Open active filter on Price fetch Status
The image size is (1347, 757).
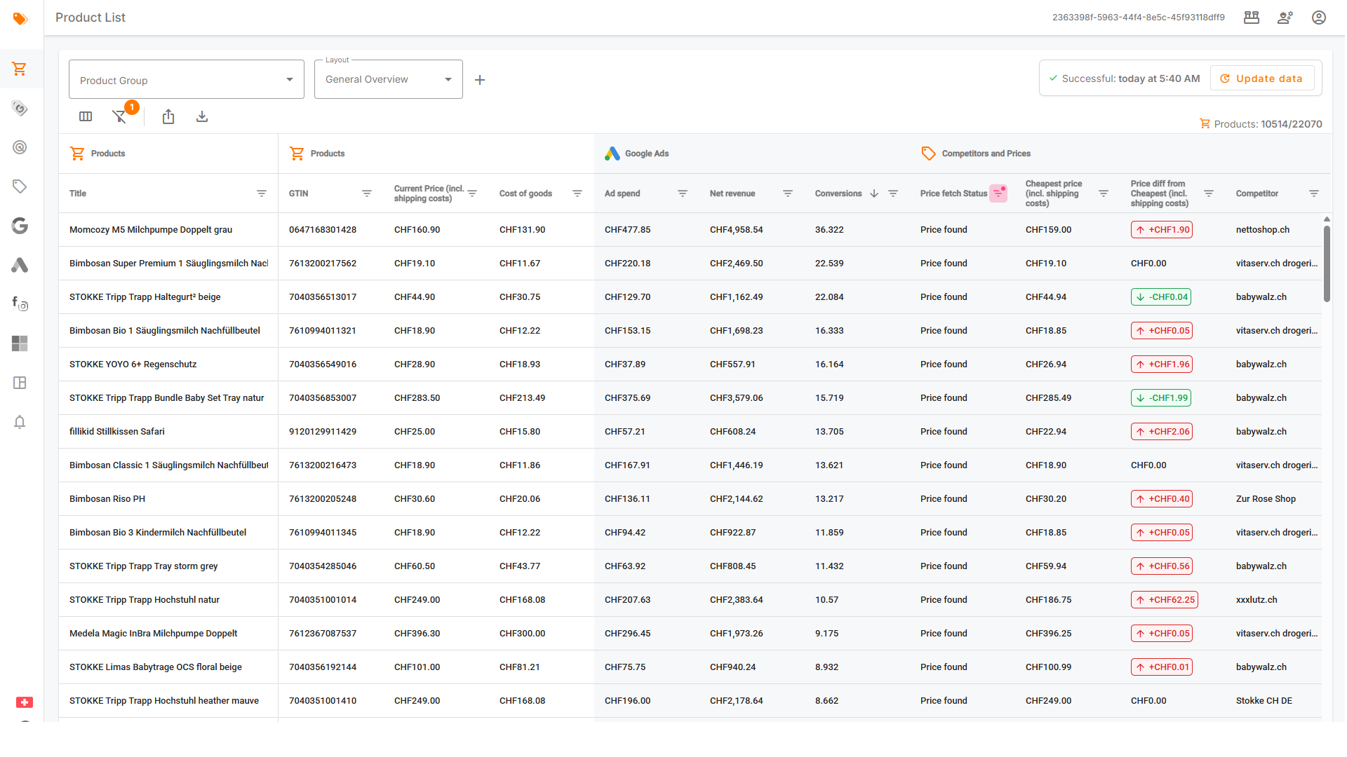[x=998, y=193]
